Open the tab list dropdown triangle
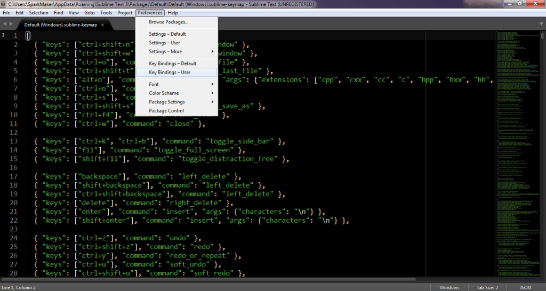This screenshot has height=291, width=546. [x=540, y=25]
